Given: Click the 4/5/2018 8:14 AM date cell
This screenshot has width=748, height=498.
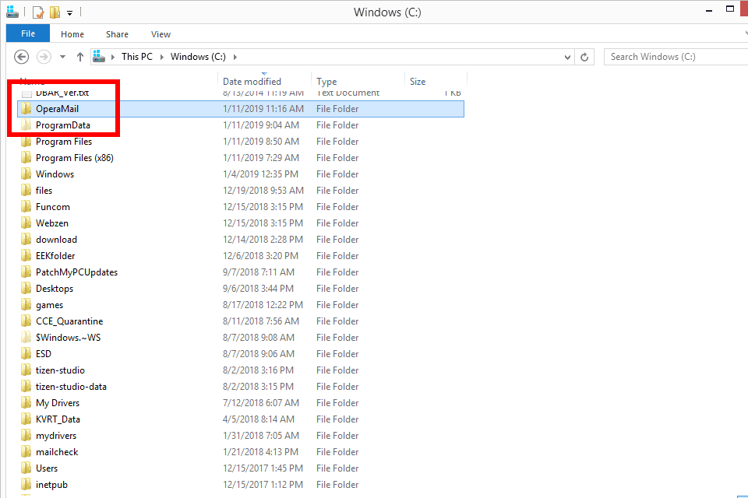Looking at the screenshot, I should point(259,419).
